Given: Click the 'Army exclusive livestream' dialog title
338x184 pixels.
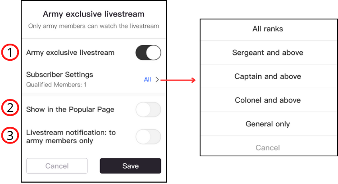Looking at the screenshot, I should (93, 13).
